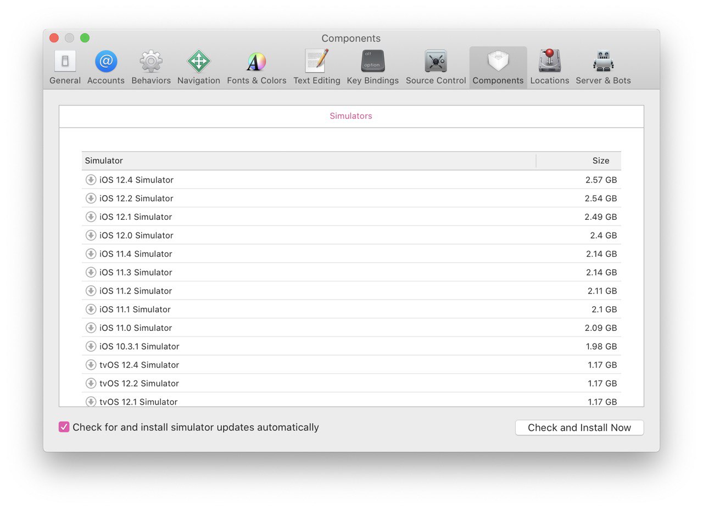The image size is (703, 509).
Task: Open the Key Bindings preferences pane
Action: tap(373, 68)
